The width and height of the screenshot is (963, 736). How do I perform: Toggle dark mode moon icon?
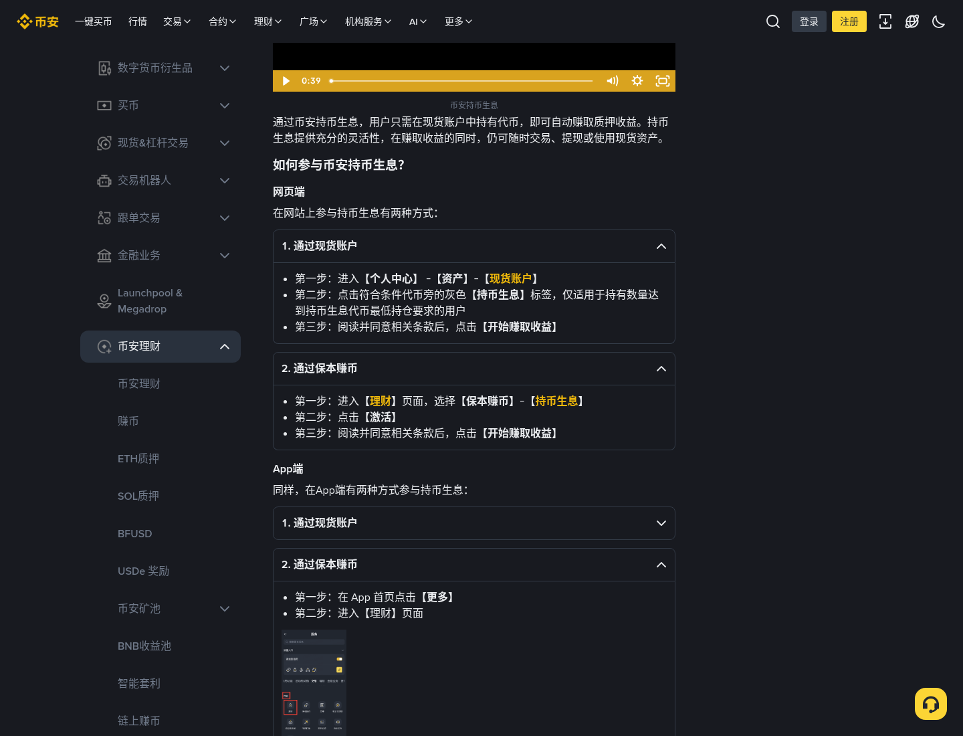(x=939, y=21)
